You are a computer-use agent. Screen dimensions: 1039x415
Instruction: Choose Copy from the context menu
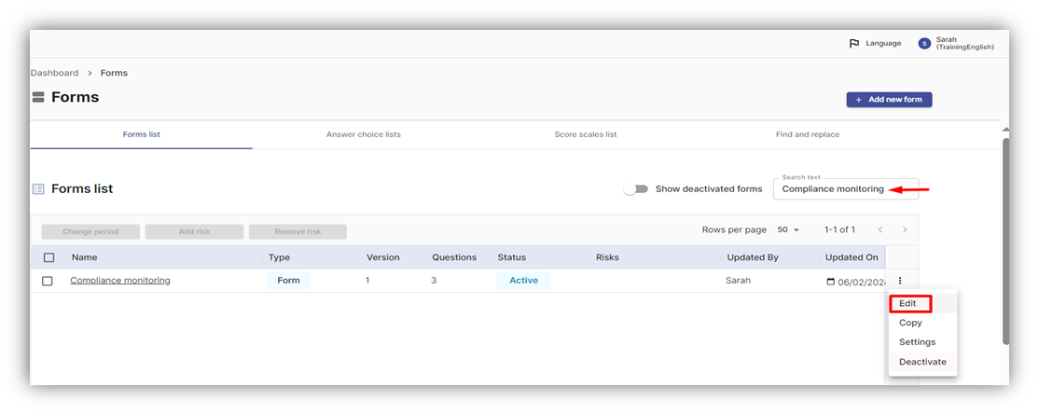922,323
